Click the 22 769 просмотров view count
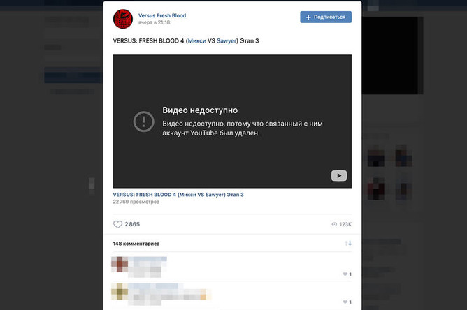Image resolution: width=467 pixels, height=310 pixels. click(x=136, y=202)
